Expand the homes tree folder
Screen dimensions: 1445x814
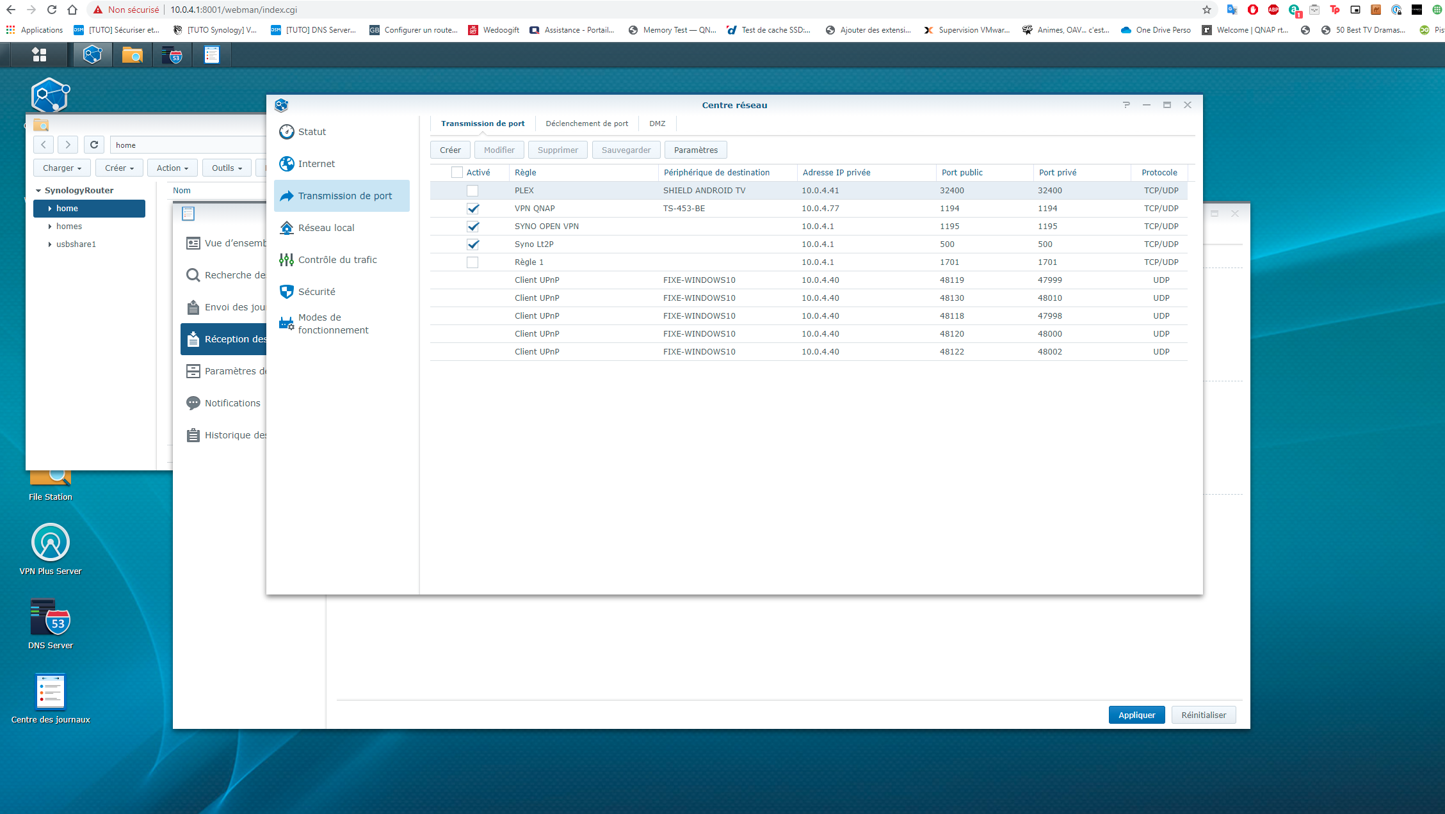point(50,227)
